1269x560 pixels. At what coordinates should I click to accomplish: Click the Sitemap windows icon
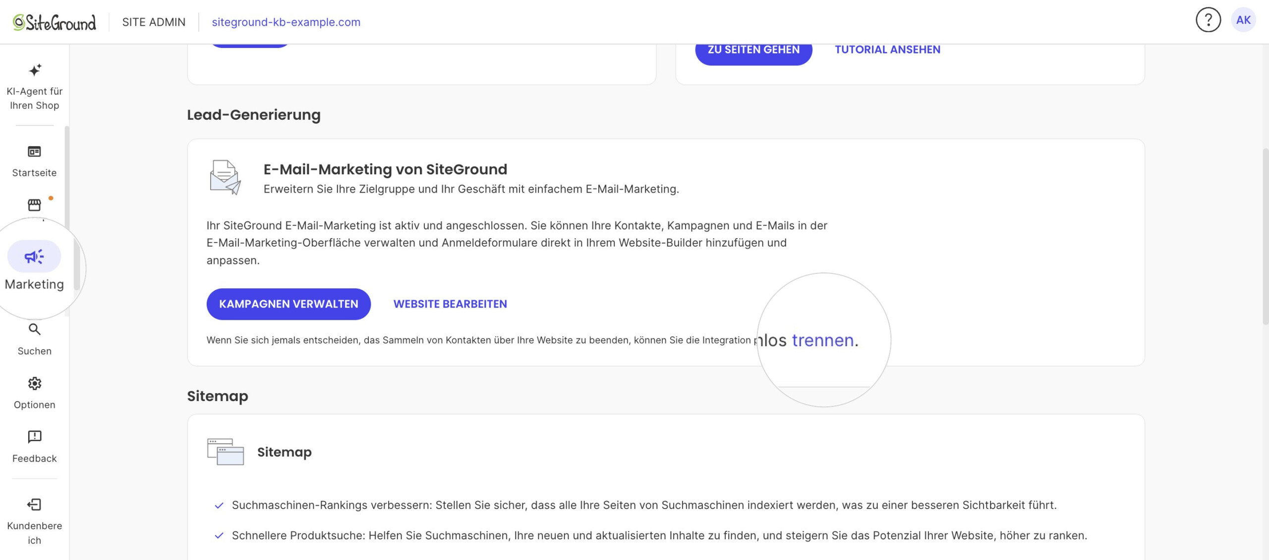point(226,452)
